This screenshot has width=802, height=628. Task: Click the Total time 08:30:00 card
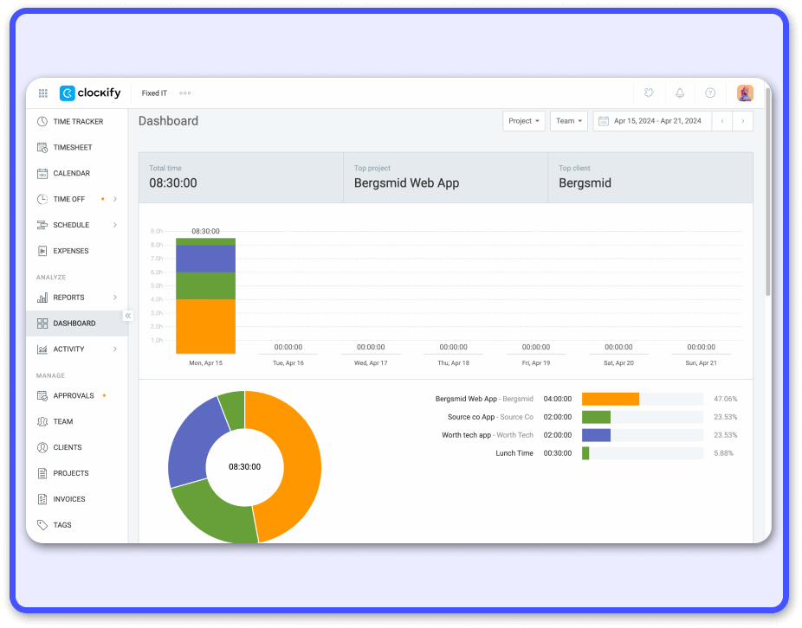point(241,177)
